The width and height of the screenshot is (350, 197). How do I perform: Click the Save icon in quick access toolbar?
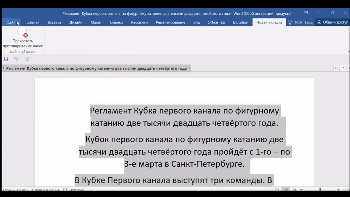(6, 59)
